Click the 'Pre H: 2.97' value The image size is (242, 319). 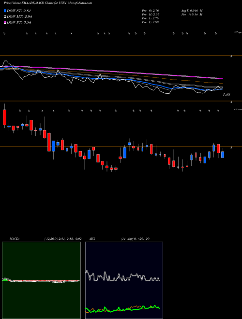coord(151,14)
